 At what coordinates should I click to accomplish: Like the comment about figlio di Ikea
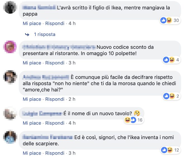point(32,23)
